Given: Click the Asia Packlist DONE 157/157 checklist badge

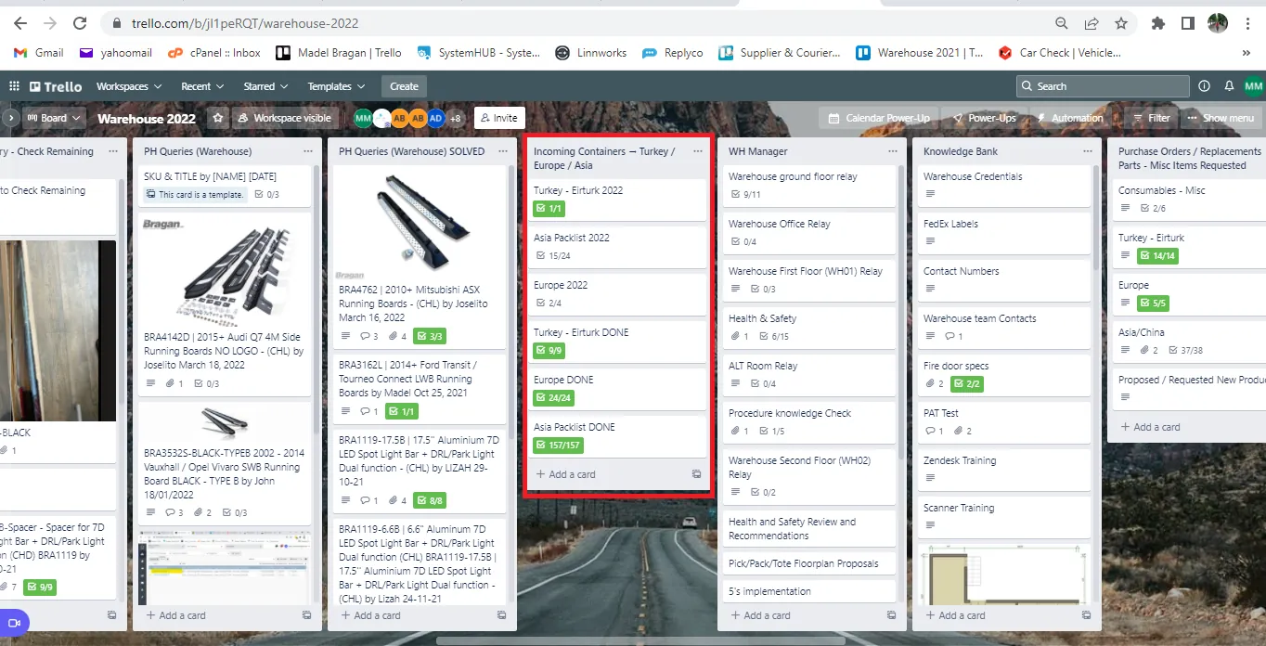Looking at the screenshot, I should click(x=559, y=446).
